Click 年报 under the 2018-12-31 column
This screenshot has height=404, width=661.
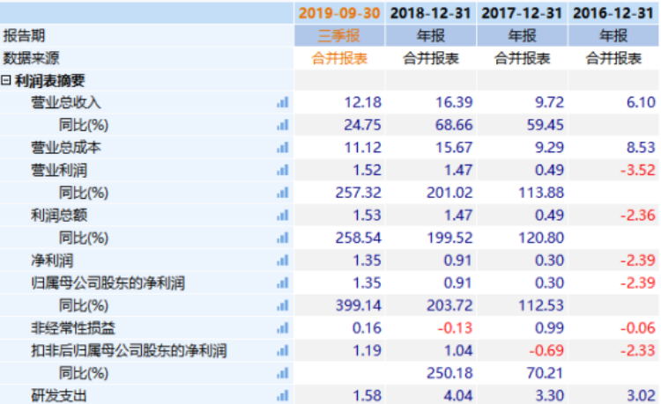[430, 35]
